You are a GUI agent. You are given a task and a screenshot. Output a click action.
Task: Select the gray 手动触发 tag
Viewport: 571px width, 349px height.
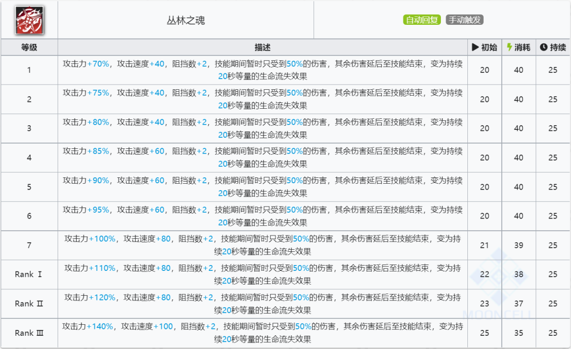coord(464,20)
